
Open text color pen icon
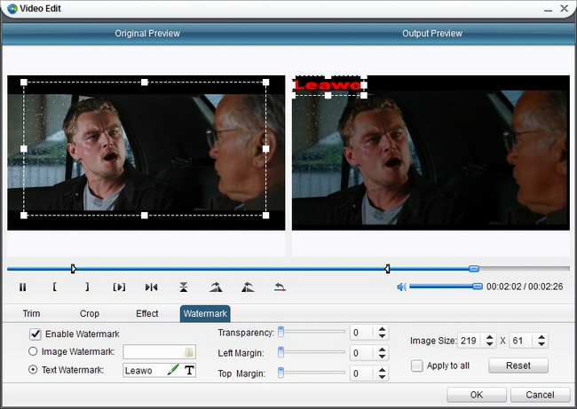[x=173, y=370]
